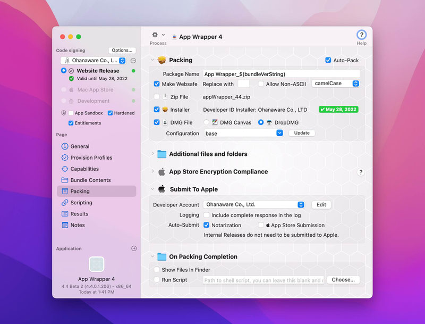Open the Provision Profiles page
The height and width of the screenshot is (324, 425).
[x=97, y=157]
